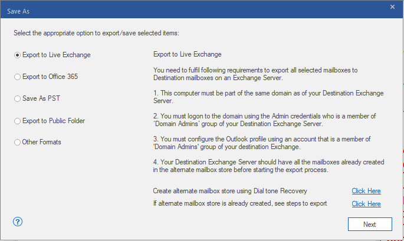The width and height of the screenshot is (404, 241).
Task: Click the Export to Live Exchange description heading
Action: tap(187, 55)
